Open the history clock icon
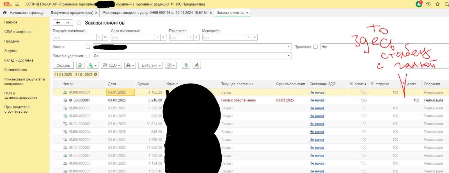449x173 pixels. (428, 4)
